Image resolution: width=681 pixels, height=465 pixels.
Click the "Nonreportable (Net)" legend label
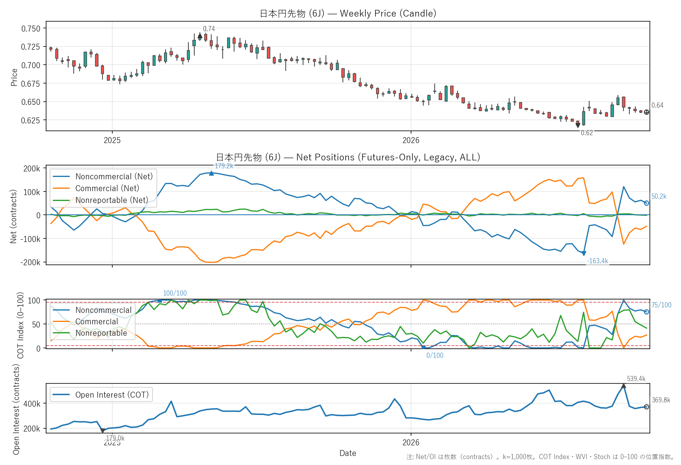112,200
